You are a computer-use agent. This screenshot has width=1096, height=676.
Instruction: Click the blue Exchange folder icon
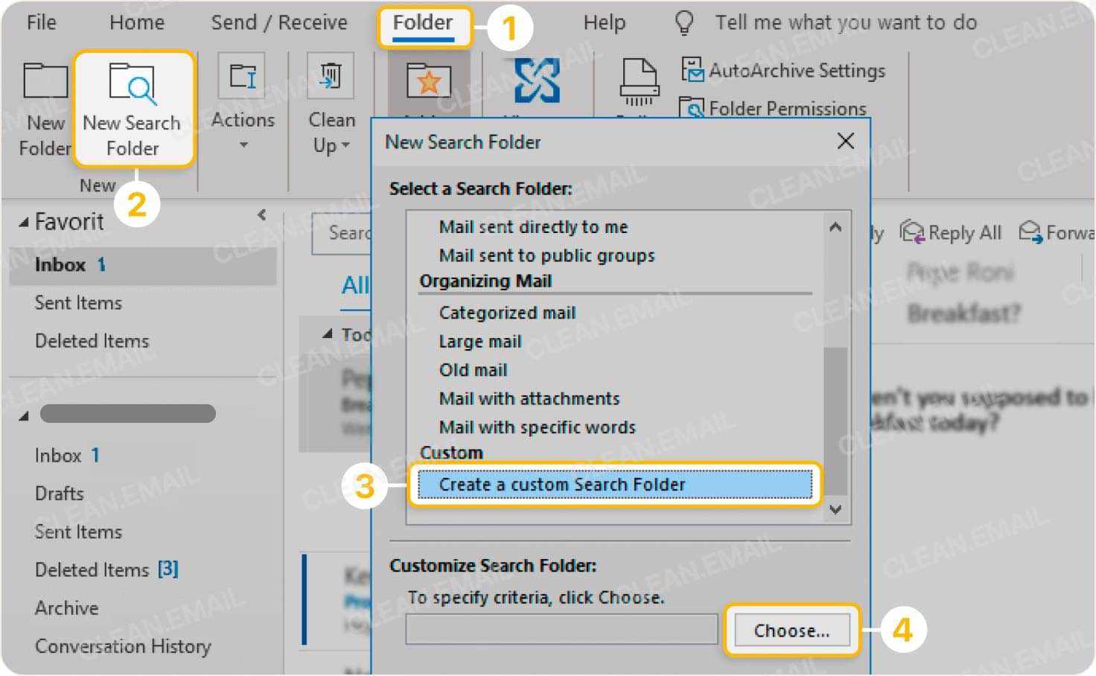click(538, 78)
